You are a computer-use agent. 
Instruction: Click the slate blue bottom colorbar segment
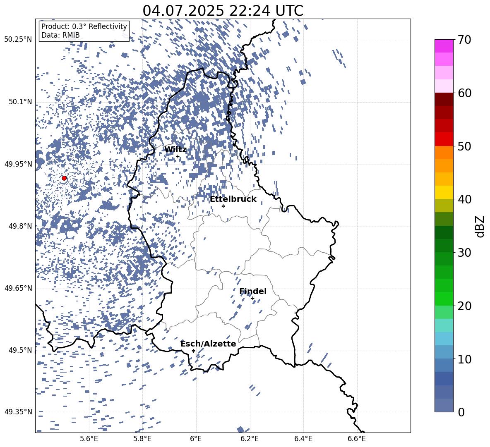[x=444, y=405]
